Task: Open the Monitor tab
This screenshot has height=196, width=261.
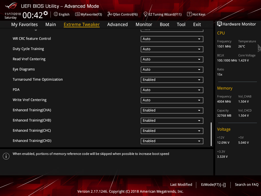Action: (x=144, y=24)
